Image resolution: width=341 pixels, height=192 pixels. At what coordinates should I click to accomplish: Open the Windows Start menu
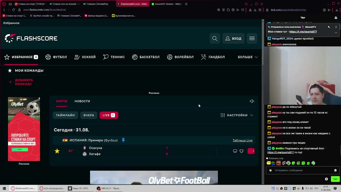[x=4, y=188]
